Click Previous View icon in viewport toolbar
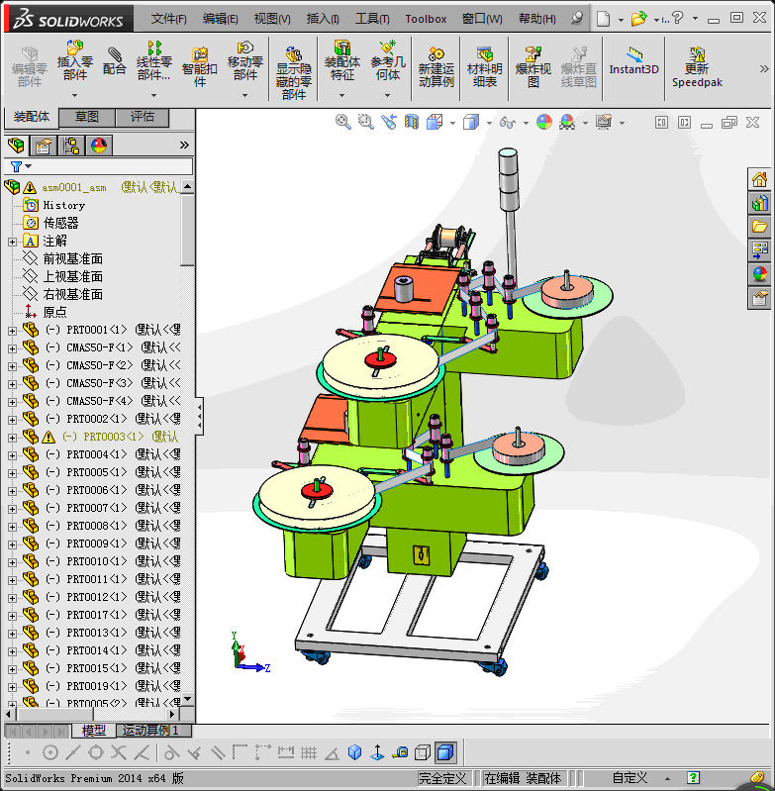 coord(388,122)
